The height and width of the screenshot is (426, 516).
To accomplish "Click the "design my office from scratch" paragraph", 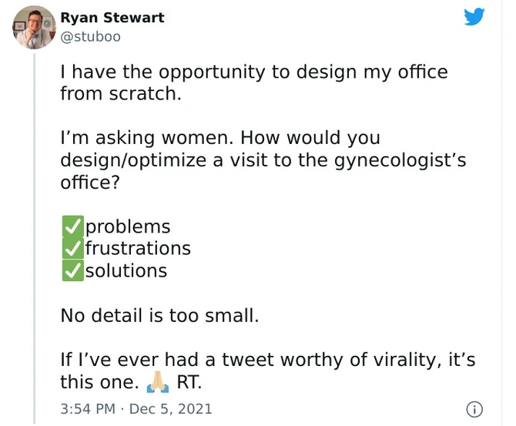I will coord(253,82).
